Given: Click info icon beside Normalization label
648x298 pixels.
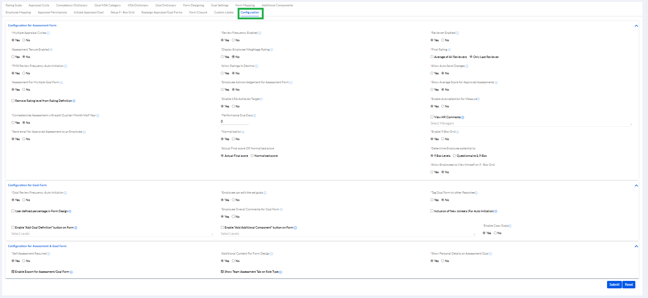Looking at the screenshot, I should [243, 132].
